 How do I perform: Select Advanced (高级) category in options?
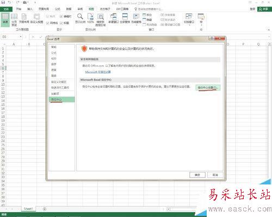(61, 76)
